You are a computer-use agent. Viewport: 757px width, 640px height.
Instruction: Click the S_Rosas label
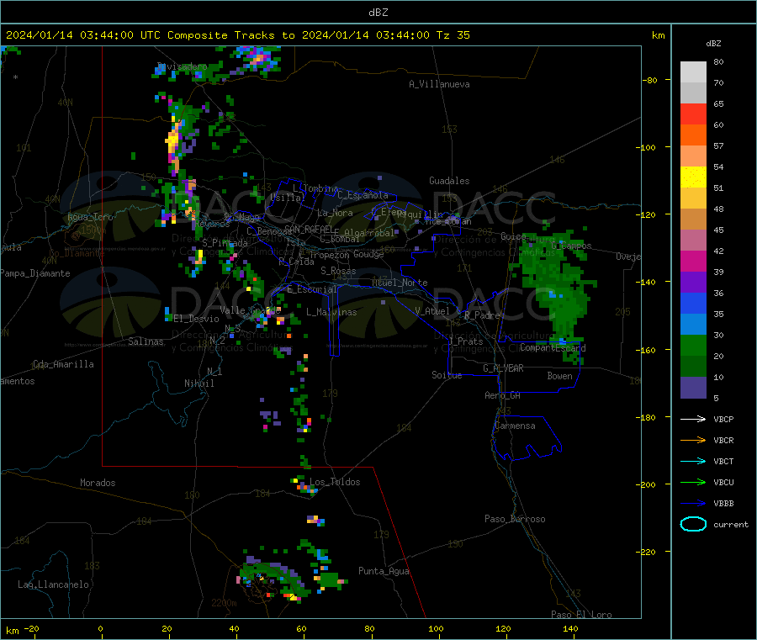338,271
